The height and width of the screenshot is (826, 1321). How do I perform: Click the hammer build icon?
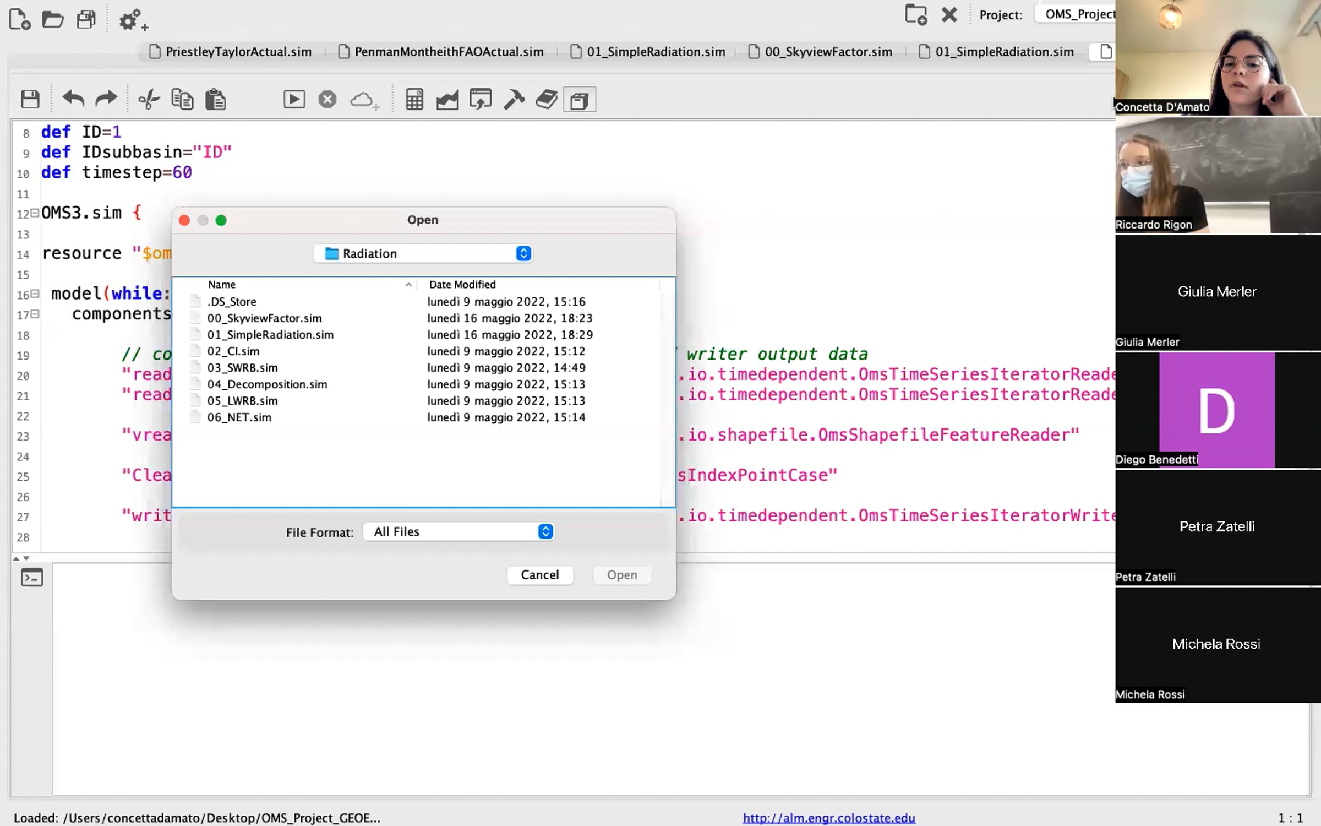(x=514, y=100)
